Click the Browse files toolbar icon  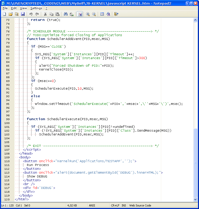(17, 14)
